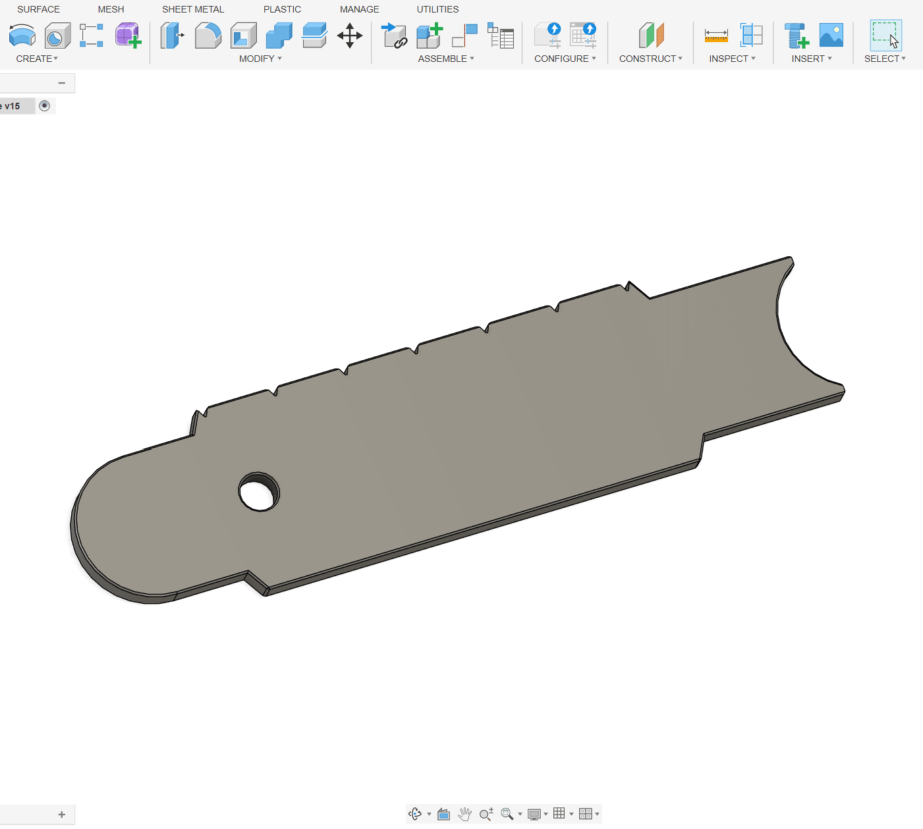Activate the window Select tool
Image resolution: width=923 pixels, height=829 pixels.
(885, 36)
